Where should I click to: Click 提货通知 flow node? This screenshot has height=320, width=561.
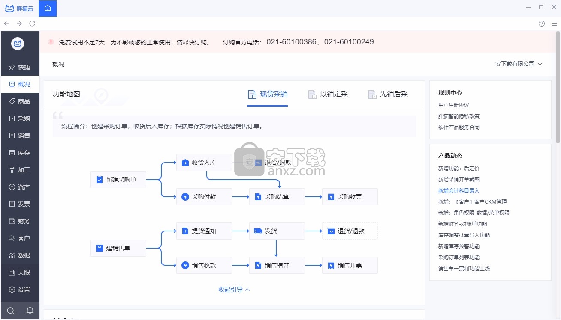pos(204,231)
